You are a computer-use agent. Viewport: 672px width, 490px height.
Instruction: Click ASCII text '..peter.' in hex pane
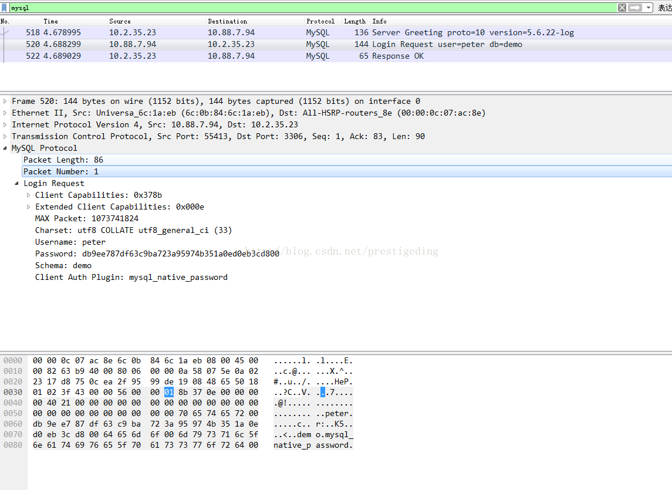pyautogui.click(x=335, y=414)
